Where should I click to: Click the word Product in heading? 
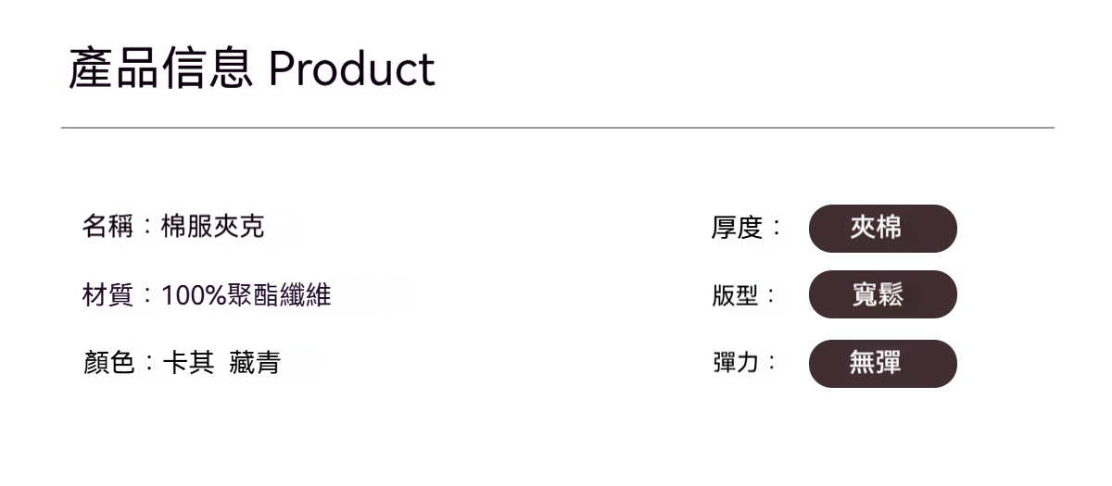352,69
